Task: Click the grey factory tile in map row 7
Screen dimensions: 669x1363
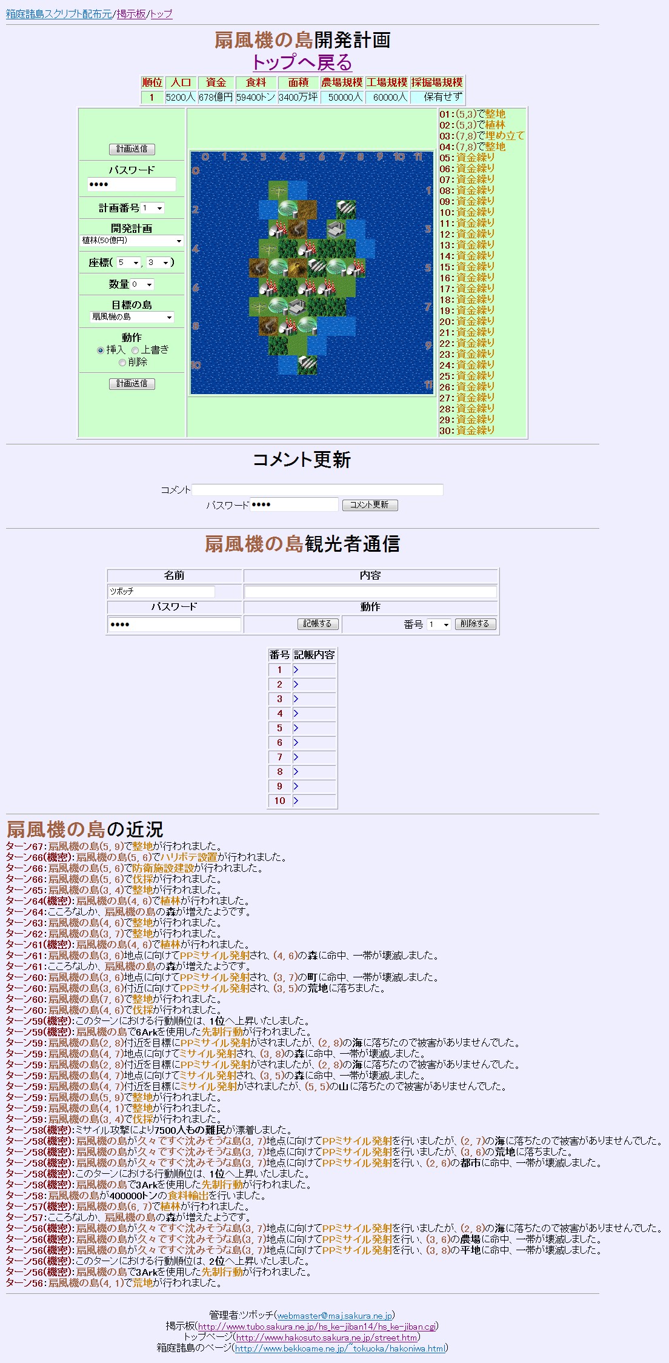Action: [298, 307]
